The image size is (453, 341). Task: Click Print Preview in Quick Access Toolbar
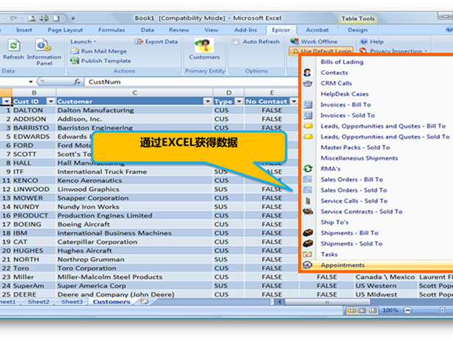(x=32, y=19)
